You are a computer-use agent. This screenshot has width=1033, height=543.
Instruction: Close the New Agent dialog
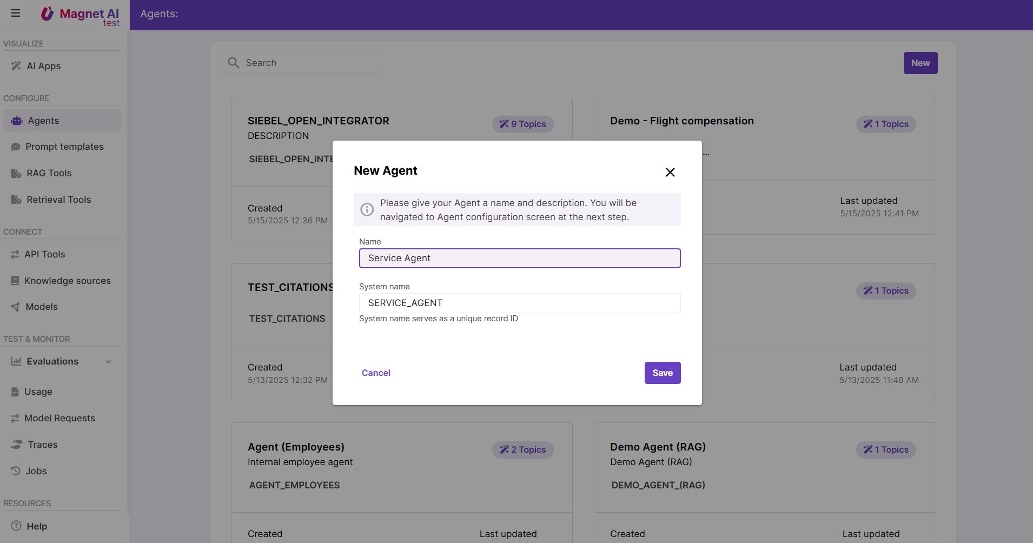670,172
